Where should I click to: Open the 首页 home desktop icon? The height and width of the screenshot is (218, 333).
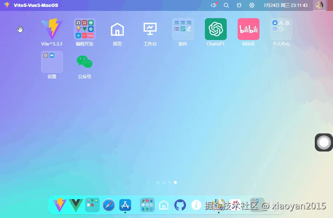pos(117,29)
